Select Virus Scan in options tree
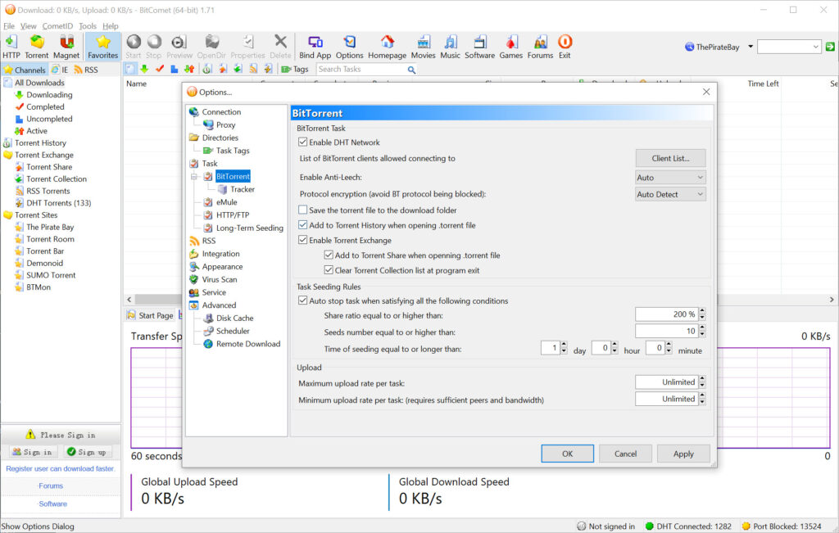 (219, 279)
